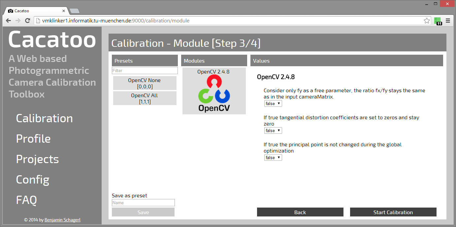Switch to the Cacatoo tab
Image resolution: width=456 pixels, height=227 pixels.
point(36,11)
